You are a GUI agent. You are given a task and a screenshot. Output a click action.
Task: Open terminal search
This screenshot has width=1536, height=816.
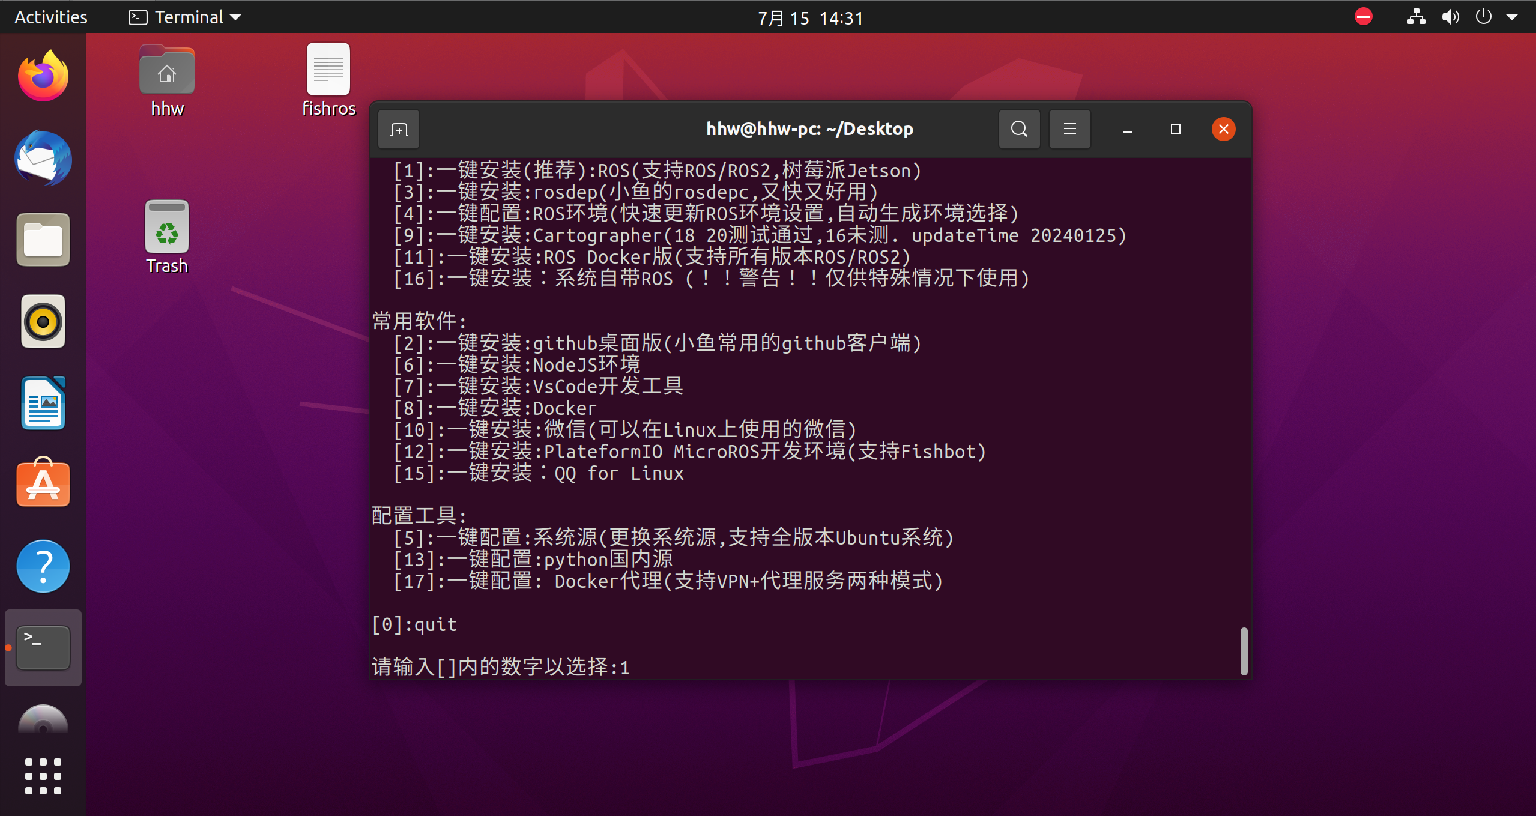pos(1019,129)
